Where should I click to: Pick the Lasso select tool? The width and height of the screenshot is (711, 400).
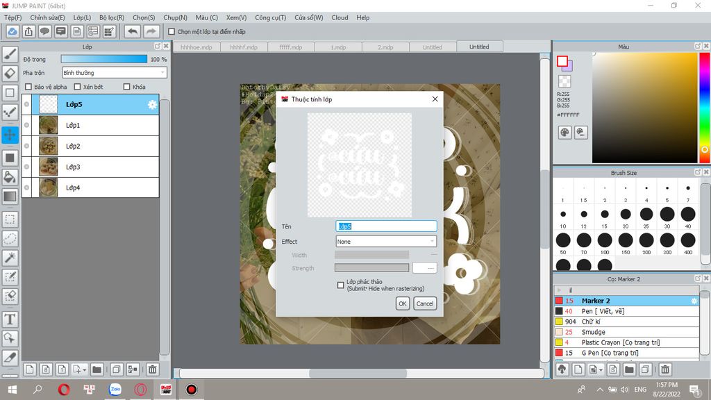pyautogui.click(x=10, y=239)
